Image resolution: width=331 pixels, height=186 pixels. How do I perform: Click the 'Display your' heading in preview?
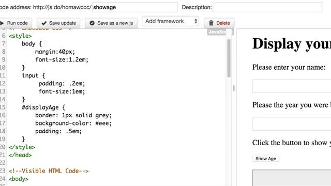(x=292, y=44)
